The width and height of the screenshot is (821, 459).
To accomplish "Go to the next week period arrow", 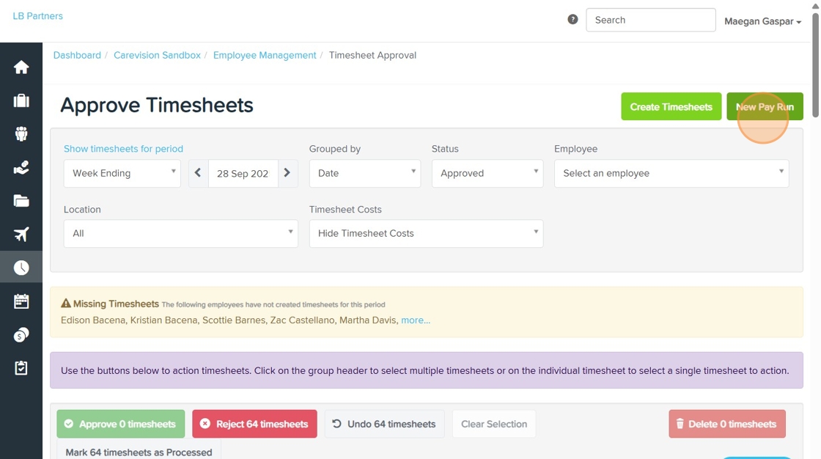I will point(287,173).
